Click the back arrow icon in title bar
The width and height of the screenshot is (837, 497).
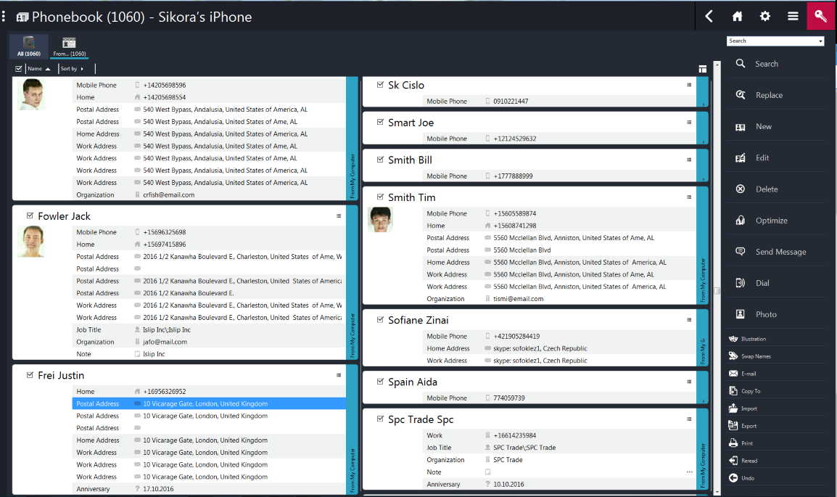click(x=709, y=17)
